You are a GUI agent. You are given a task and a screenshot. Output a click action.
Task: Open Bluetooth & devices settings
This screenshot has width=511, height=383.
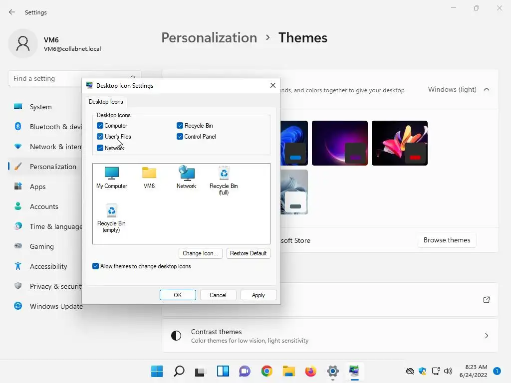[x=44, y=127]
